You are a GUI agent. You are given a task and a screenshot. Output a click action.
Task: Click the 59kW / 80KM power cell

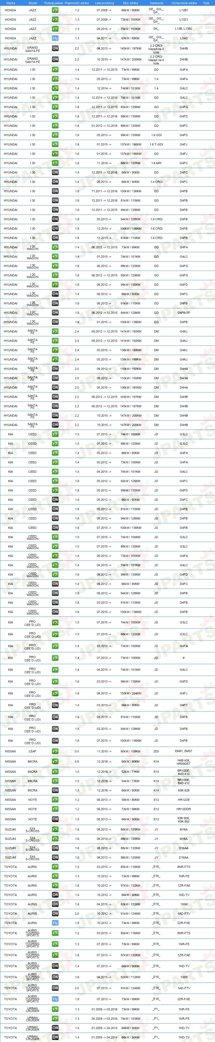pos(131,800)
